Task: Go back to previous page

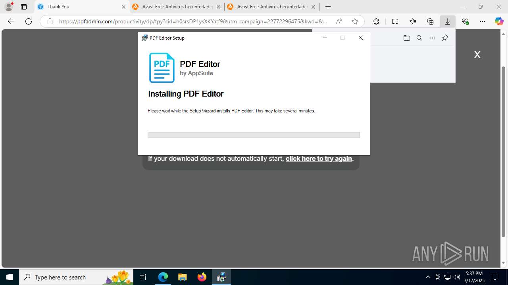Action: pyautogui.click(x=11, y=21)
